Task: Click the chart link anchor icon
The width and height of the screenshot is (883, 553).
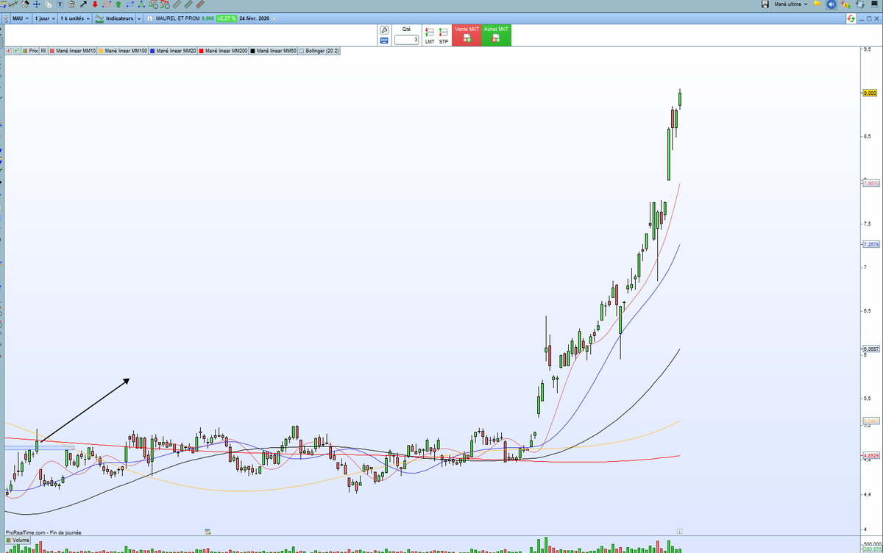Action: click(6, 18)
